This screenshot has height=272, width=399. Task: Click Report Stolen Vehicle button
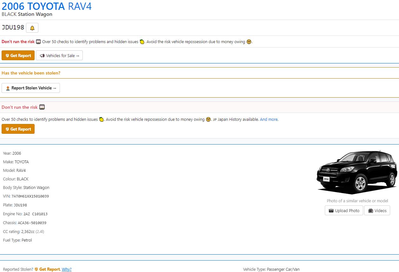[31, 88]
